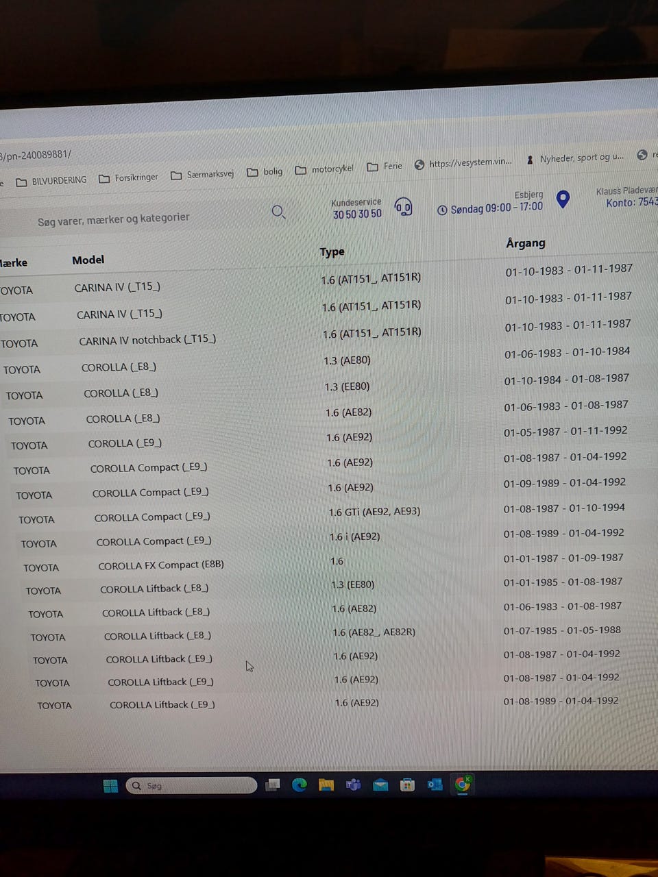Launch Microsoft Edge from the taskbar
Viewport: 658px width, 877px height.
pyautogui.click(x=300, y=785)
